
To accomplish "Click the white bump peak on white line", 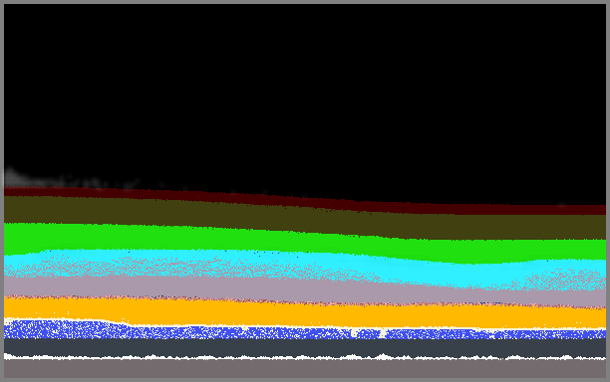I will click(383, 355).
